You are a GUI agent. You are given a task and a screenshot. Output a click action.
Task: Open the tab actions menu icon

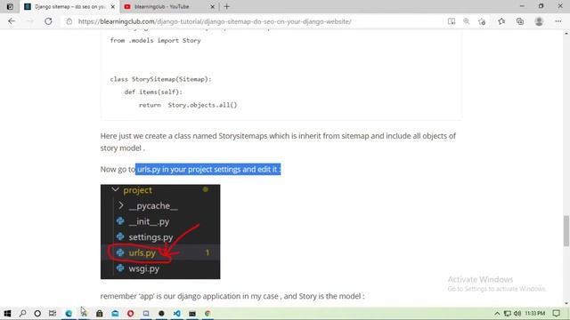click(x=10, y=6)
